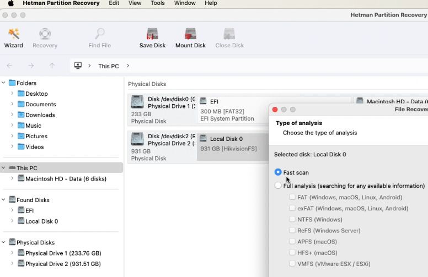This screenshot has width=428, height=277.
Task: Click the Mount Disk icon
Action: (190, 34)
